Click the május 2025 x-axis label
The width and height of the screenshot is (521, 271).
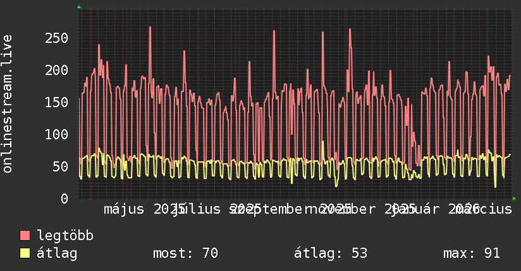coord(145,209)
